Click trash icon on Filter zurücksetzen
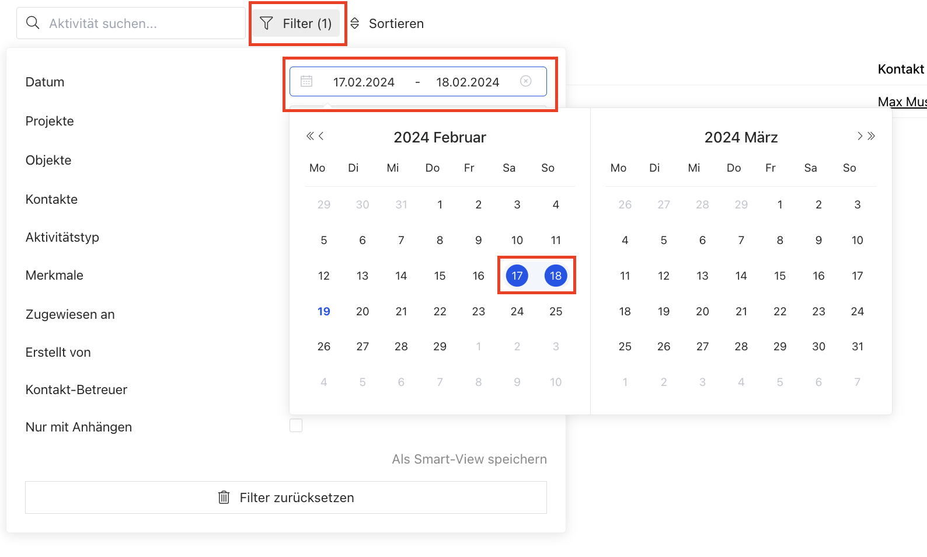This screenshot has height=557, width=927. point(224,497)
